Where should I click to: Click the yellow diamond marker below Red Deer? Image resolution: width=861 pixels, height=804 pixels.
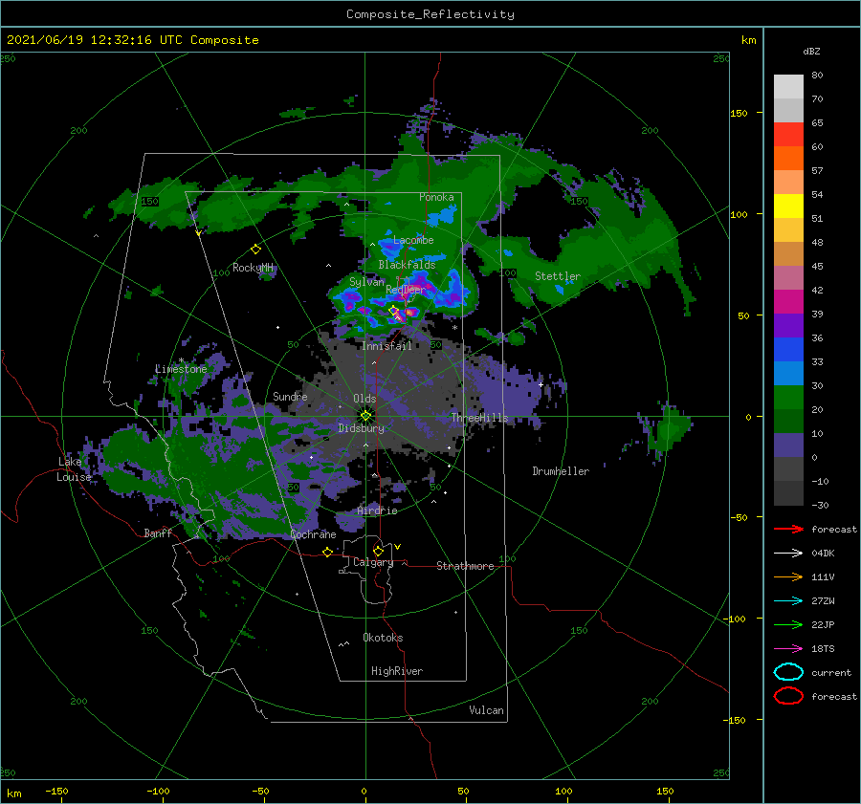click(394, 311)
